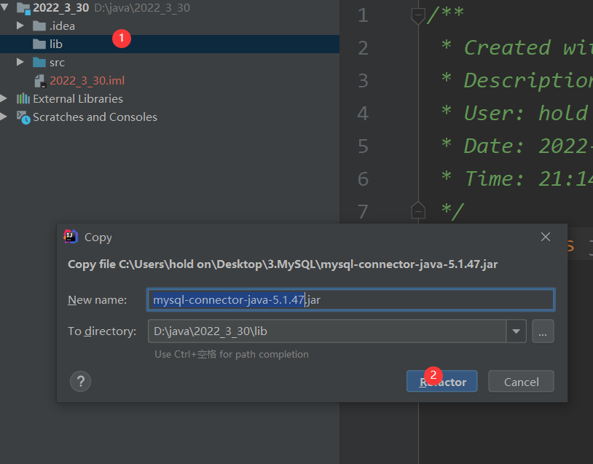Select the src folder row
The image size is (593, 464).
tap(170, 62)
